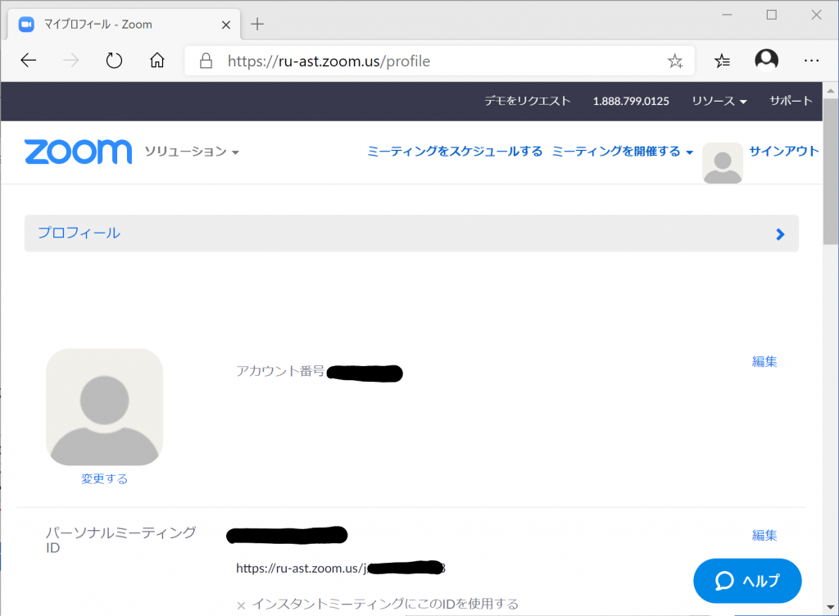This screenshot has height=616, width=839.
Task: Open the ミーティングを開催する dropdown
Action: (x=623, y=152)
